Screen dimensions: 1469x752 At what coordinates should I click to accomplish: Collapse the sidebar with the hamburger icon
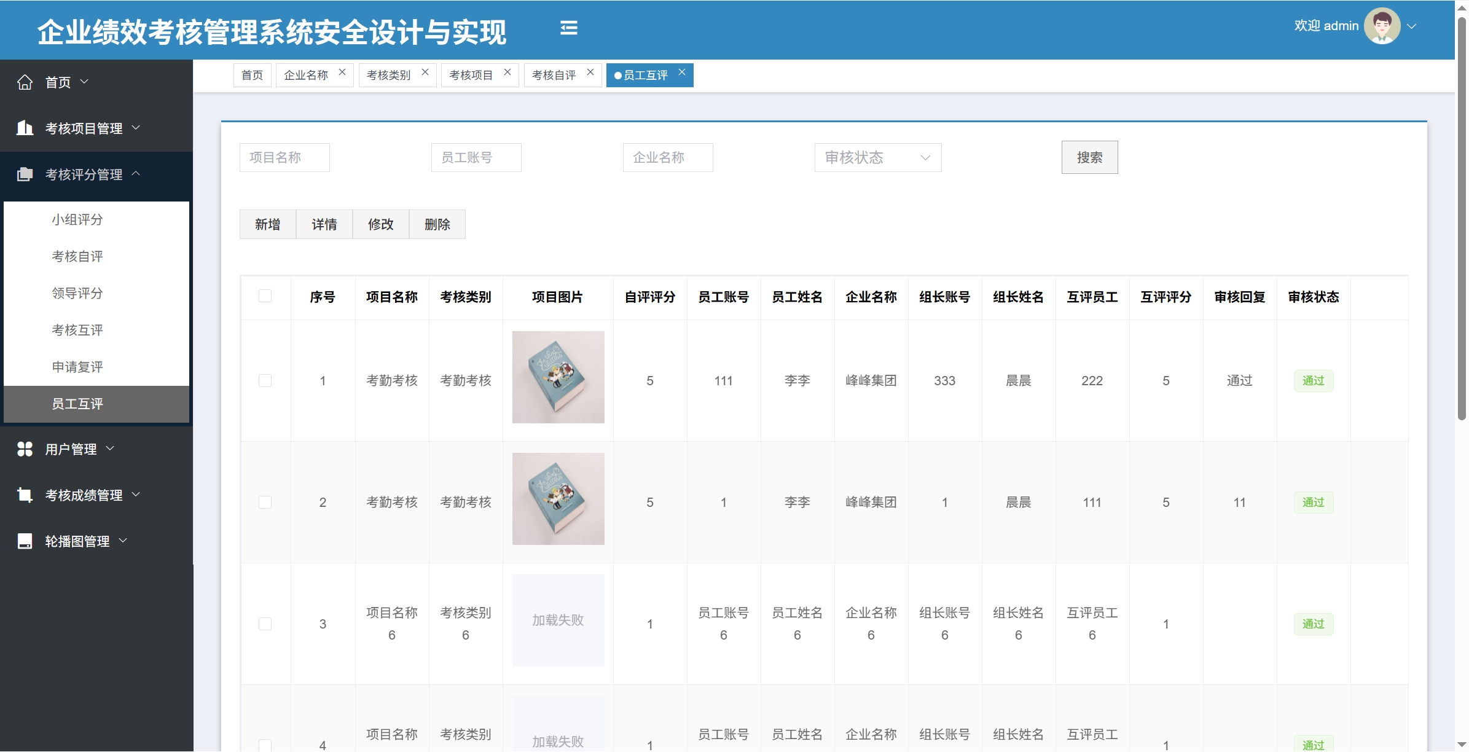569,28
